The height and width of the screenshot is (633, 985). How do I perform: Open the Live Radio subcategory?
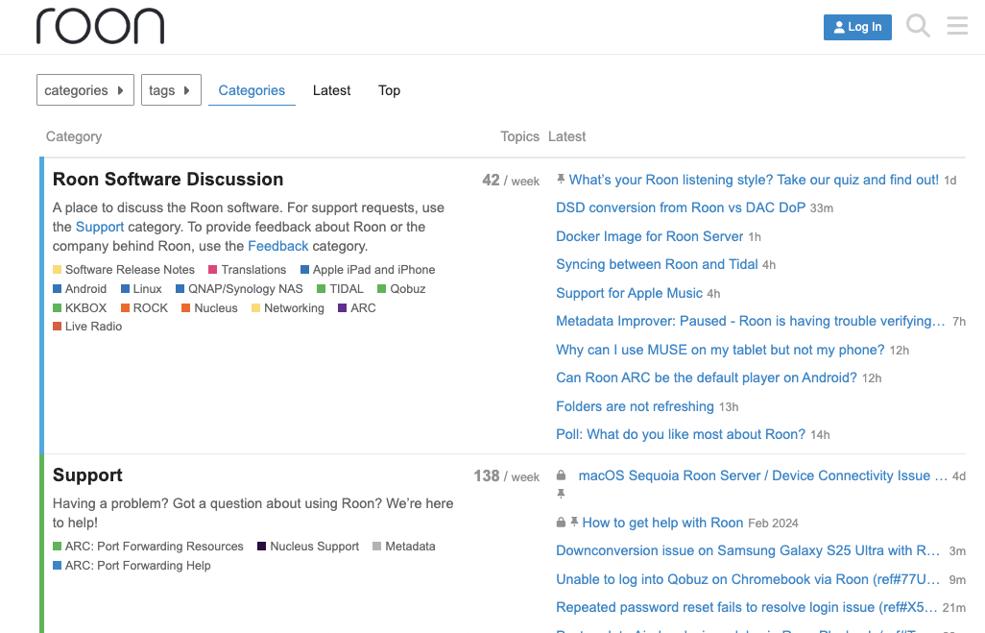click(x=87, y=327)
